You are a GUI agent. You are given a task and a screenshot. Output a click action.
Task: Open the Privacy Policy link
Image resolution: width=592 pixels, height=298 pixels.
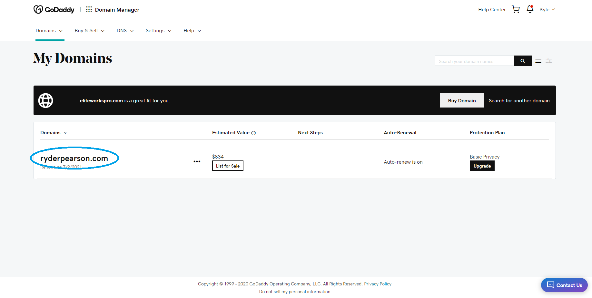click(378, 284)
